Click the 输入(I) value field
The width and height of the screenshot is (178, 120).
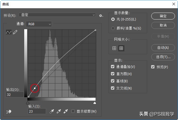[37, 111]
